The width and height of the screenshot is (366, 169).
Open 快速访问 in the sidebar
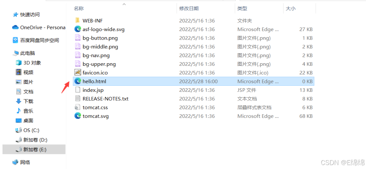click(x=30, y=15)
